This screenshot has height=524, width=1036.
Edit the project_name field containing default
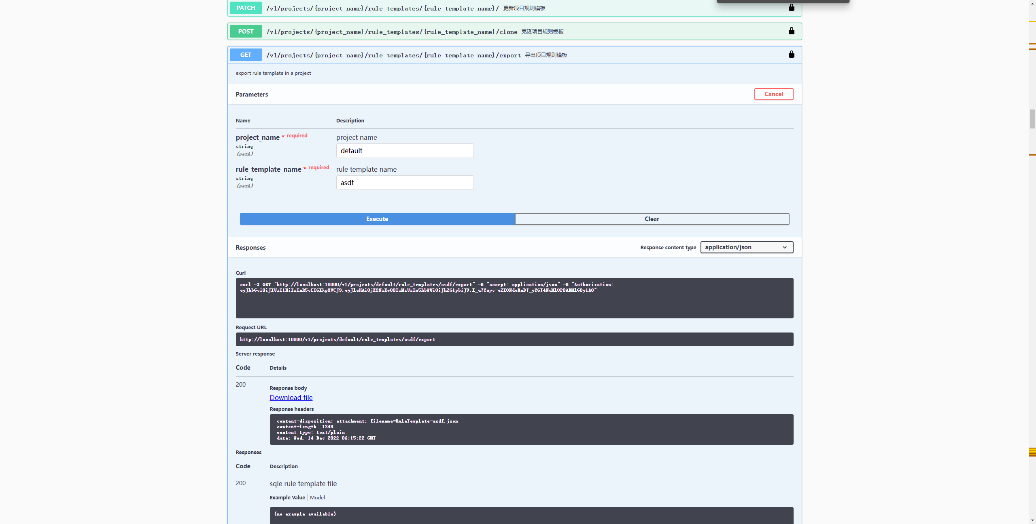[404, 150]
